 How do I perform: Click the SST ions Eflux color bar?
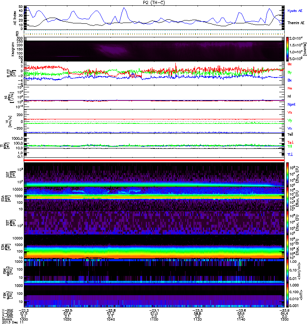point(287,175)
